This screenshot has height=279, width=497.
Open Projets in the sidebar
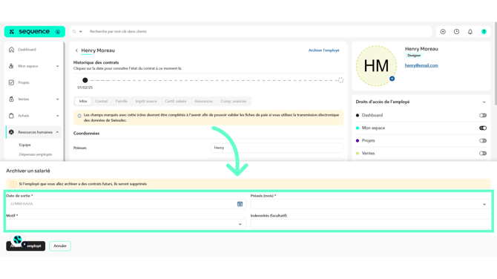click(x=24, y=82)
